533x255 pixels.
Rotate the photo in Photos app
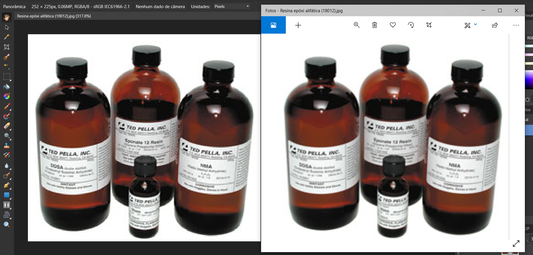411,25
